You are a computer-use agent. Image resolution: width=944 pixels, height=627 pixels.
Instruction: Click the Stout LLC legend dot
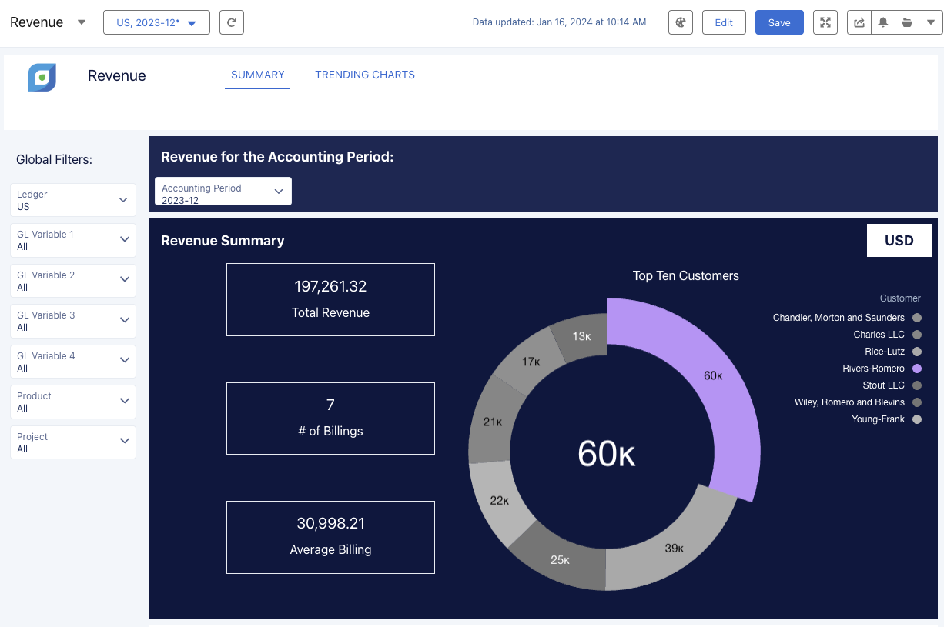[x=916, y=385]
